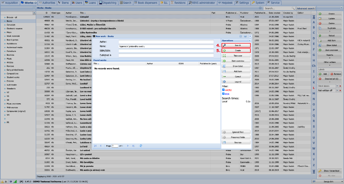Open the Reports dropdown

point(330,56)
